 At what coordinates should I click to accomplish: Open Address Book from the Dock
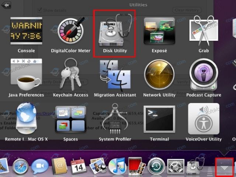(x=59, y=166)
